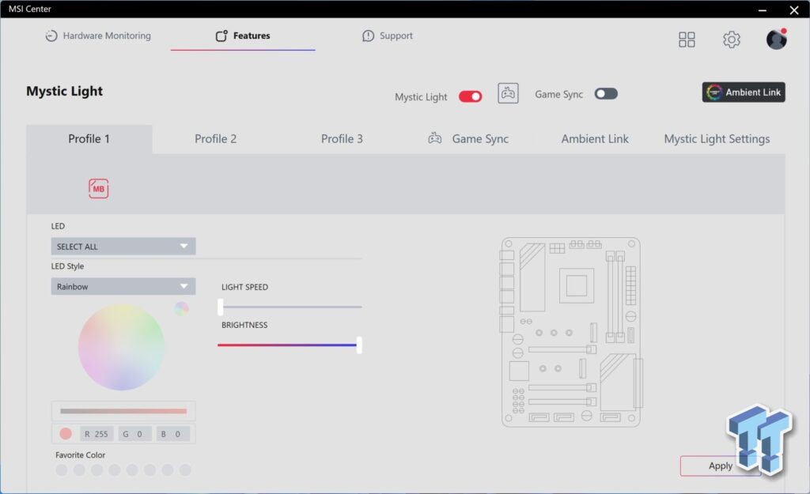The image size is (810, 494).
Task: Close the MSI Center window
Action: point(794,9)
